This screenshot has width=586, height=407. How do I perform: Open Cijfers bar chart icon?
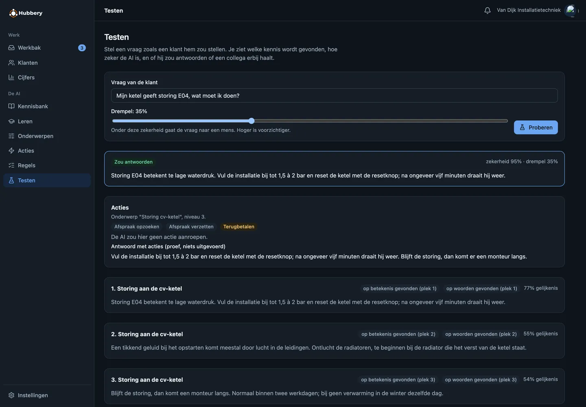(x=11, y=77)
